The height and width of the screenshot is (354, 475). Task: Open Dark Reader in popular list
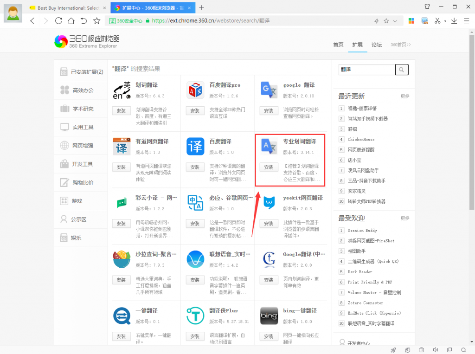360,272
